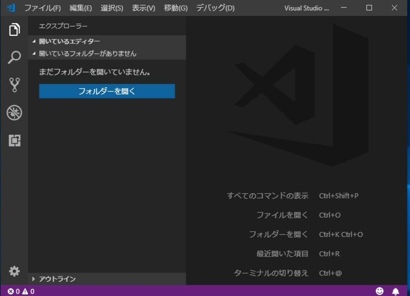Click すべてのコマンドの表示 shortcut label
410x296 pixels.
(x=268, y=196)
